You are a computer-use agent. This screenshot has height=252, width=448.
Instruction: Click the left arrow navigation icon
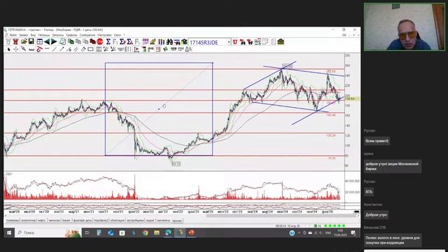(x=47, y=42)
